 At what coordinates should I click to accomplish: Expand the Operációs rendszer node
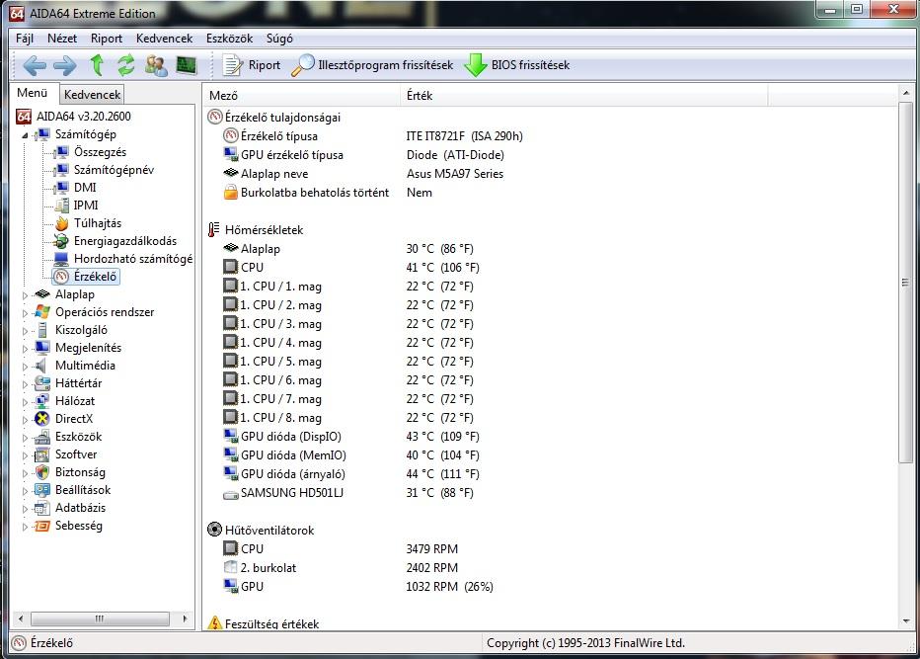(x=25, y=313)
